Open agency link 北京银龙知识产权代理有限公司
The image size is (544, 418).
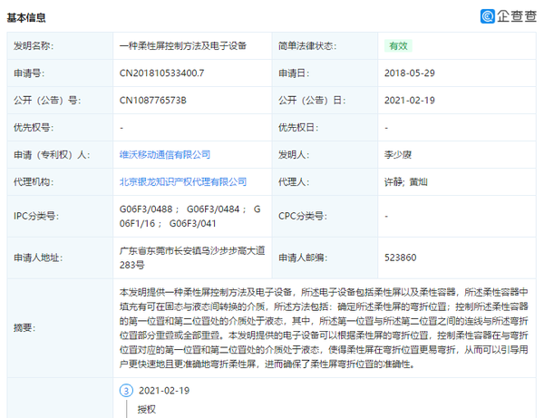pyautogui.click(x=183, y=181)
